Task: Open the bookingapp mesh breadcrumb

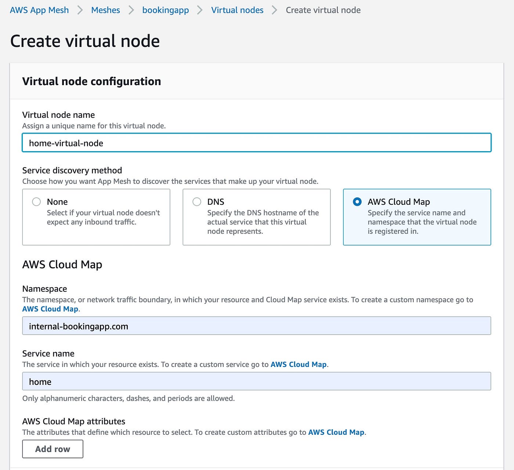Action: (x=166, y=10)
